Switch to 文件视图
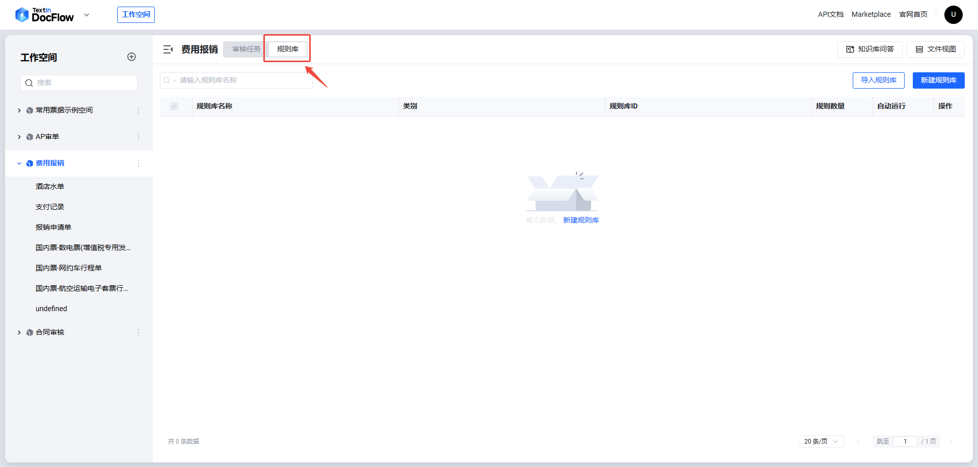The height and width of the screenshot is (467, 978). click(936, 49)
